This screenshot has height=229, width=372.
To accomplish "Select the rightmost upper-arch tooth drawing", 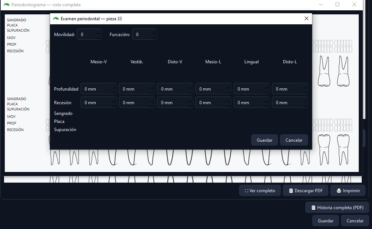I will click(x=343, y=71).
